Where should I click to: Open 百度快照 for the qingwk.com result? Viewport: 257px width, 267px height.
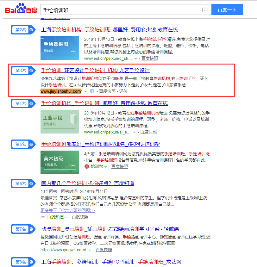click(x=104, y=250)
